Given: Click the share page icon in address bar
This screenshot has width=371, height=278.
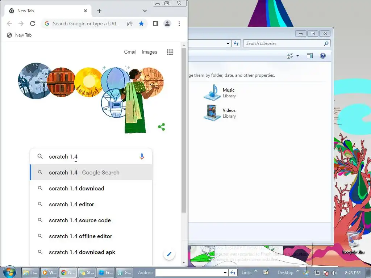Looking at the screenshot, I should [x=130, y=24].
